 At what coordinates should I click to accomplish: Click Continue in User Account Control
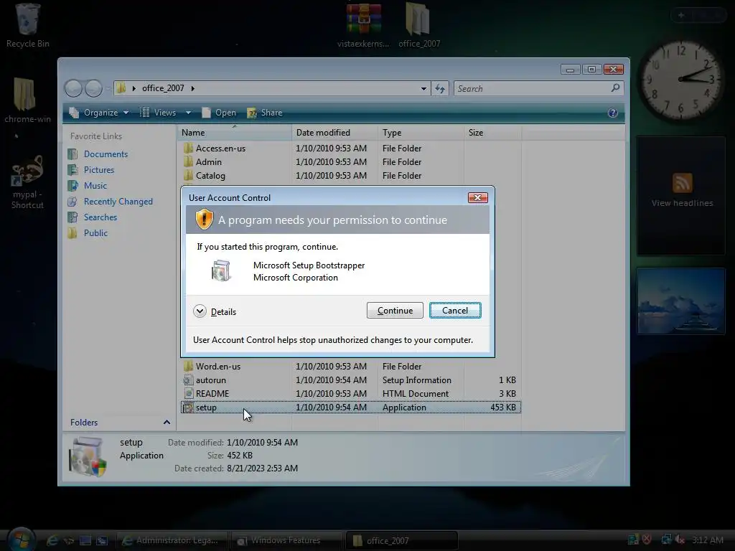click(x=395, y=311)
